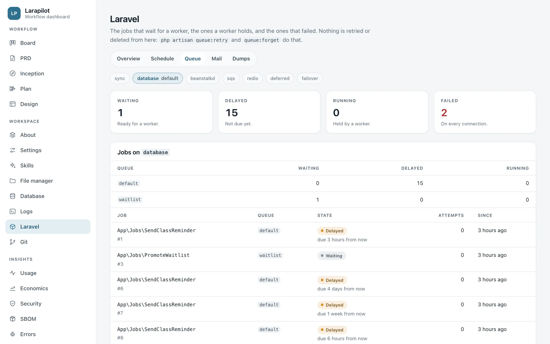Choose the redis connection pill
Viewport: 550px width, 344px height.
pyautogui.click(x=253, y=78)
